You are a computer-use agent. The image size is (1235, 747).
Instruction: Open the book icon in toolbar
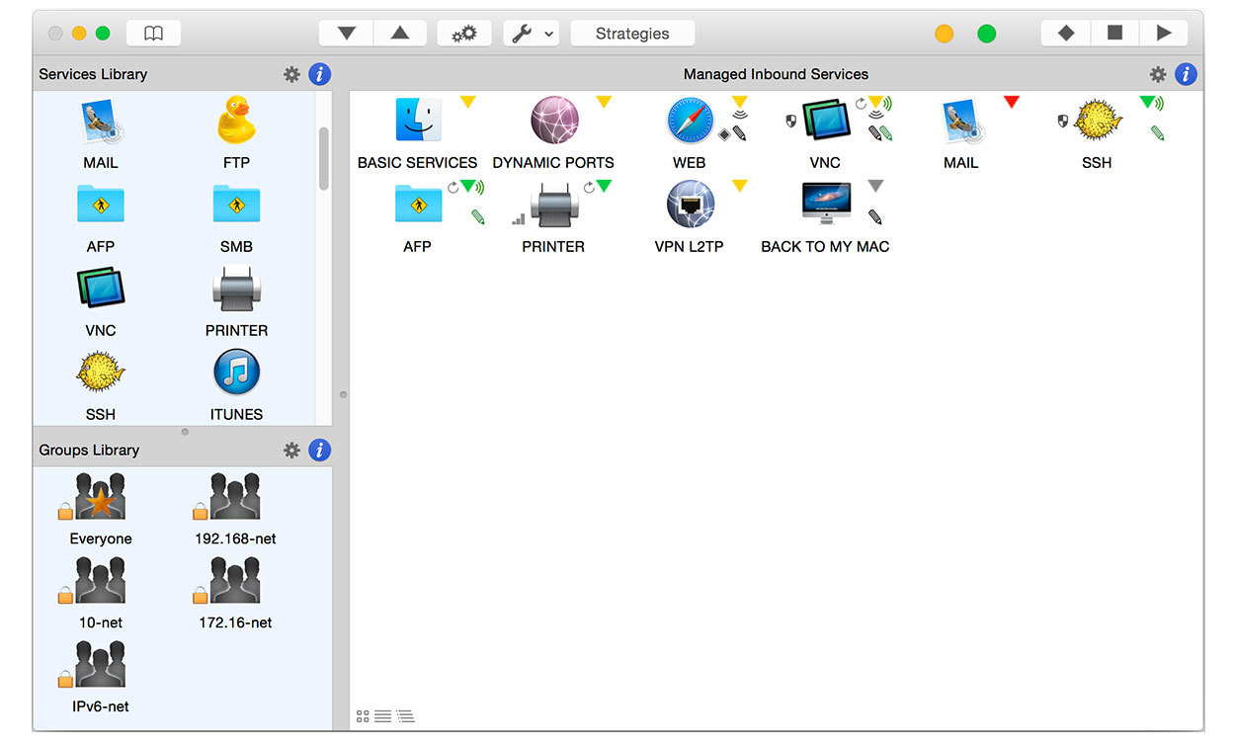[153, 34]
